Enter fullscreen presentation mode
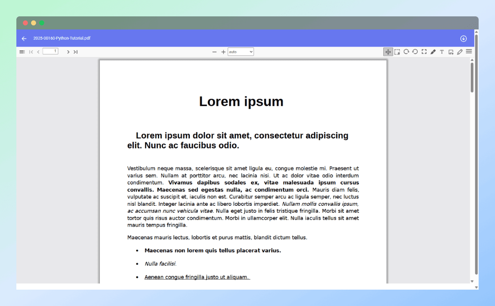 click(424, 52)
